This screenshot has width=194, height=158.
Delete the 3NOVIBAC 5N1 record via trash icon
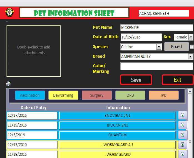182,115
